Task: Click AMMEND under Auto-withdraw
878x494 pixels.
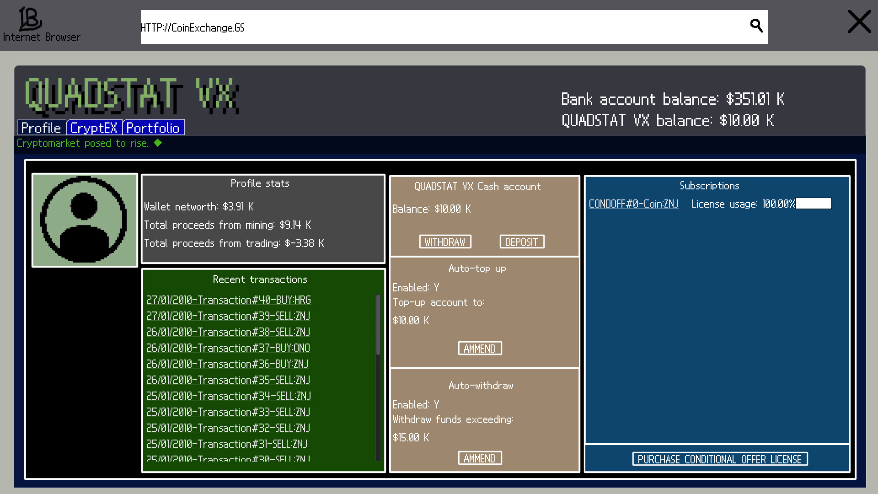Action: 480,458
